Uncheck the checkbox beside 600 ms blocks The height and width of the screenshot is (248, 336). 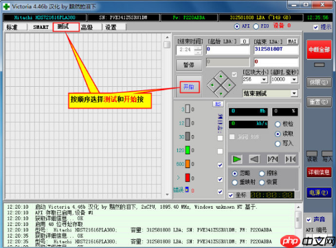(x=220, y=165)
